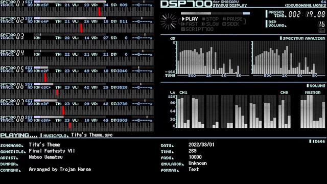This screenshot has width=327, height=184.
Task: Select the SPC700 Track 03 number label
Action: click(x=12, y=36)
